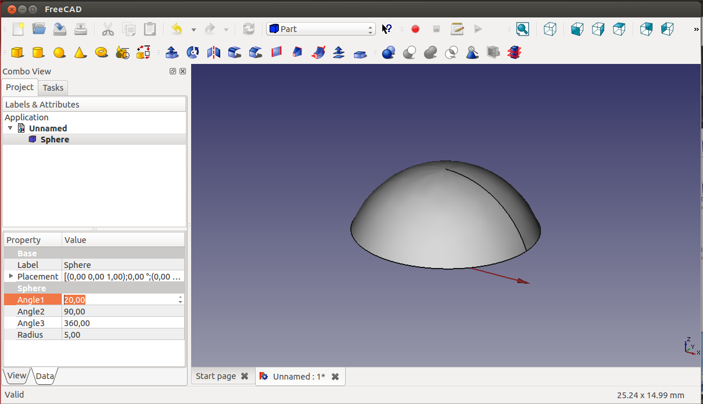Image resolution: width=703 pixels, height=404 pixels.
Task: Click the Cross-sections tool icon
Action: tap(514, 52)
